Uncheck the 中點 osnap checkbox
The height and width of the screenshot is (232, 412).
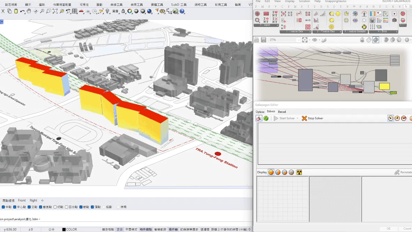click(x=3, y=207)
